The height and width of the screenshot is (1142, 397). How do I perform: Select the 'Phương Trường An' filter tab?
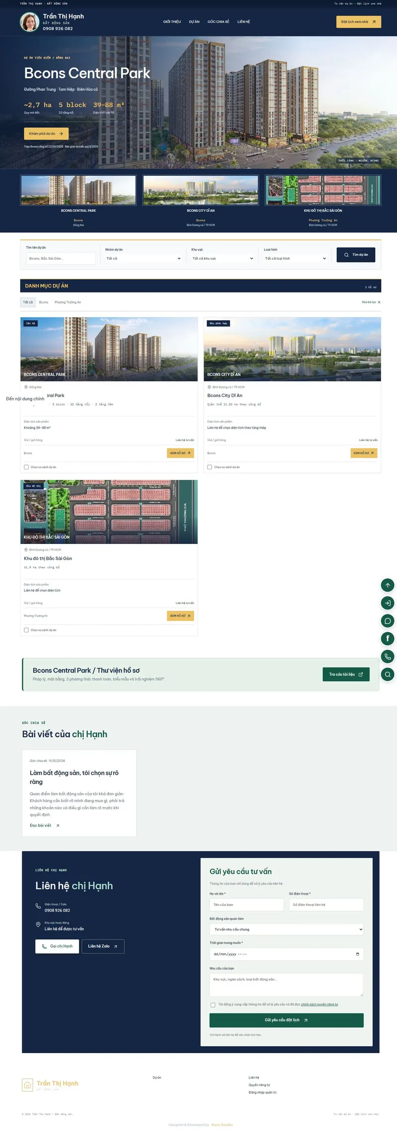coord(67,302)
